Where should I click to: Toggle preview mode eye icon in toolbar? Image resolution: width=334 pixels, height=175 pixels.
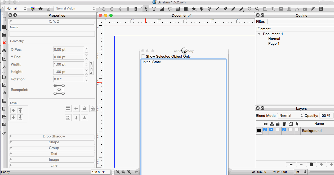tap(41, 9)
